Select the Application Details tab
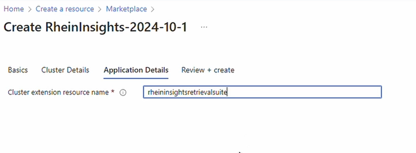 point(136,70)
